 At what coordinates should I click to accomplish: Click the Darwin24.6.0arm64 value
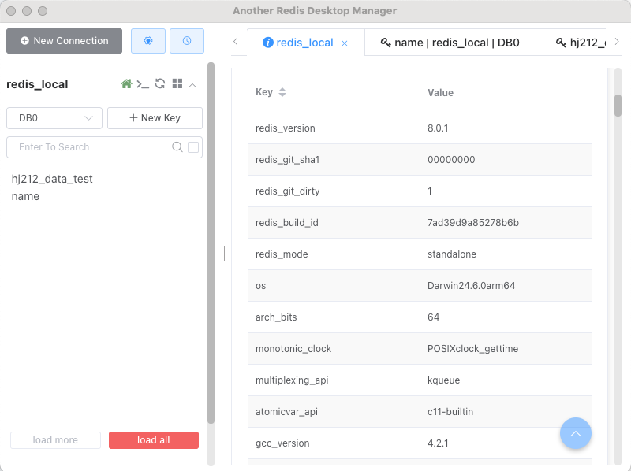click(471, 286)
